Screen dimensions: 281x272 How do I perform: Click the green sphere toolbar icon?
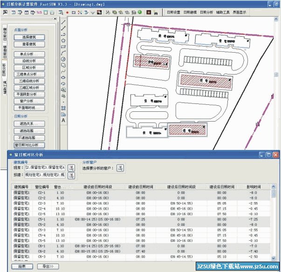[x=139, y=12]
